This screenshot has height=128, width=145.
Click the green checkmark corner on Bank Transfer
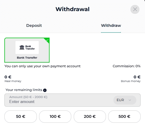click(x=47, y=40)
